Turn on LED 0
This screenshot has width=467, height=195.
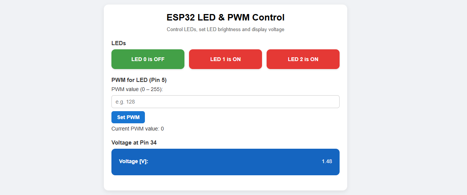tap(148, 59)
